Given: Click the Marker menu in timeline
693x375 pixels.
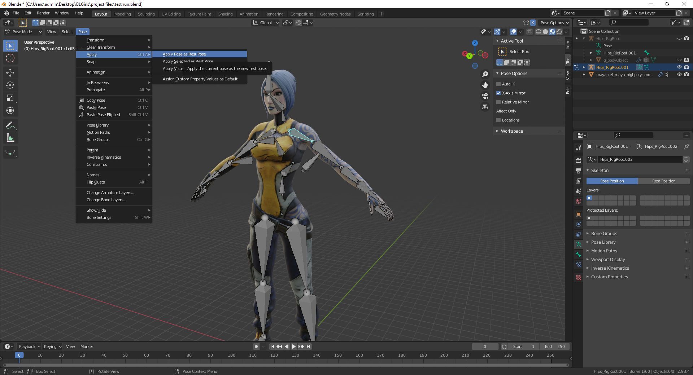Looking at the screenshot, I should pyautogui.click(x=87, y=347).
